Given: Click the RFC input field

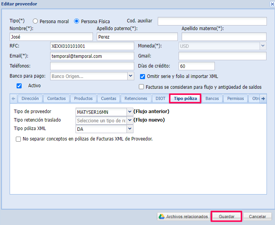Looking at the screenshot, I should point(92,46).
